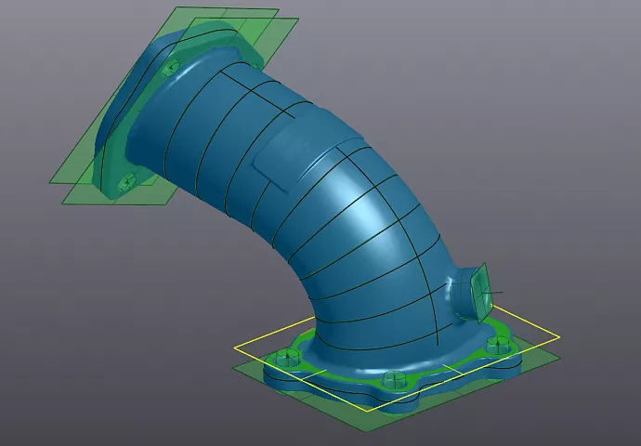
Task: Select the upper bolt hole on the inlet flange
Action: [x=169, y=68]
